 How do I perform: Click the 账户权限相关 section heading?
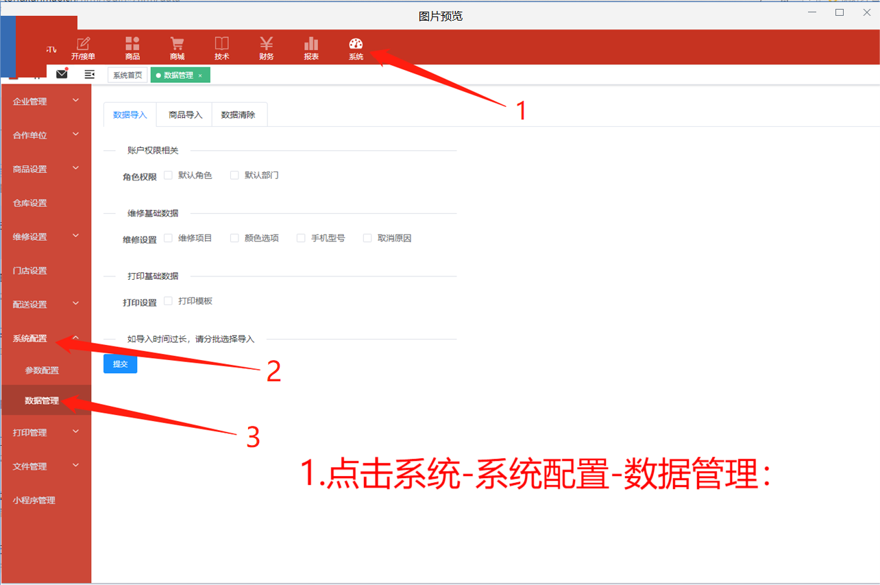point(153,150)
